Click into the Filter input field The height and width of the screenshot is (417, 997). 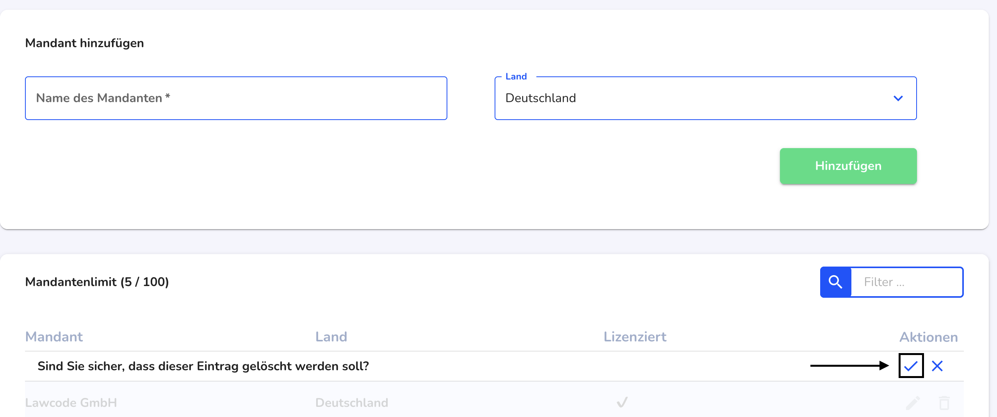pyautogui.click(x=907, y=282)
